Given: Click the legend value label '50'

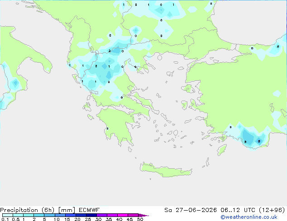Looking at the screenshot, I should point(140,219).
